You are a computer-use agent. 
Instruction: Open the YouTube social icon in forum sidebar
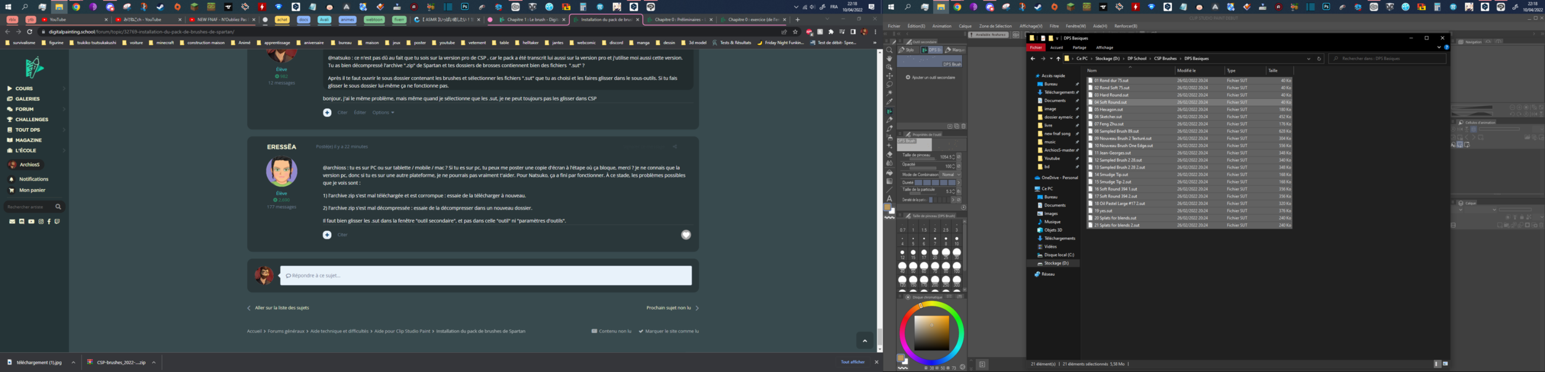[x=32, y=221]
